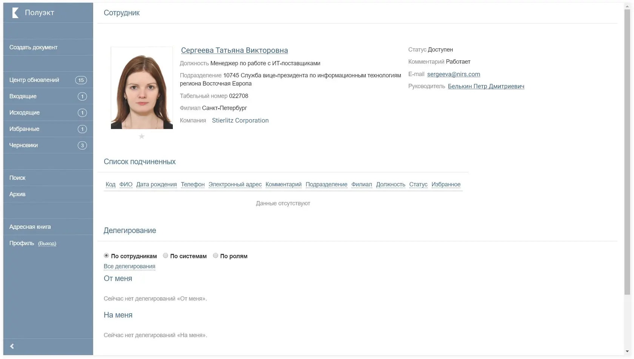Image resolution: width=634 pixels, height=359 pixels.
Task: Click the Делегирование heading
Action: (x=130, y=230)
